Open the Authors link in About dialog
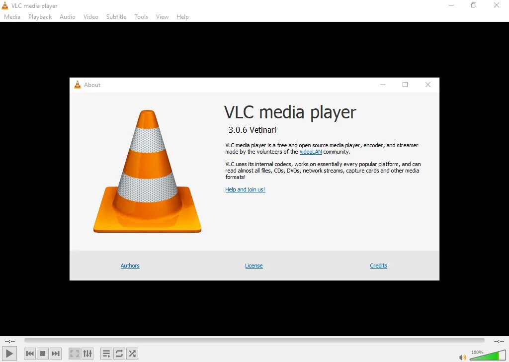This screenshot has height=362, width=509. click(130, 266)
